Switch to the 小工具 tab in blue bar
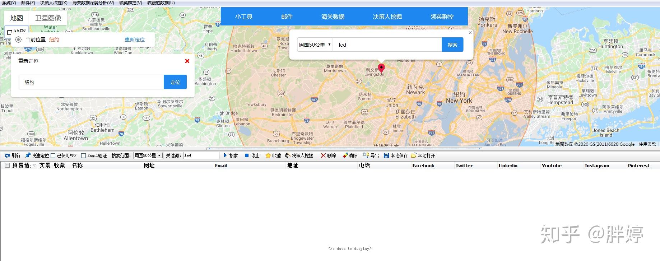The width and height of the screenshot is (660, 261). (x=244, y=17)
